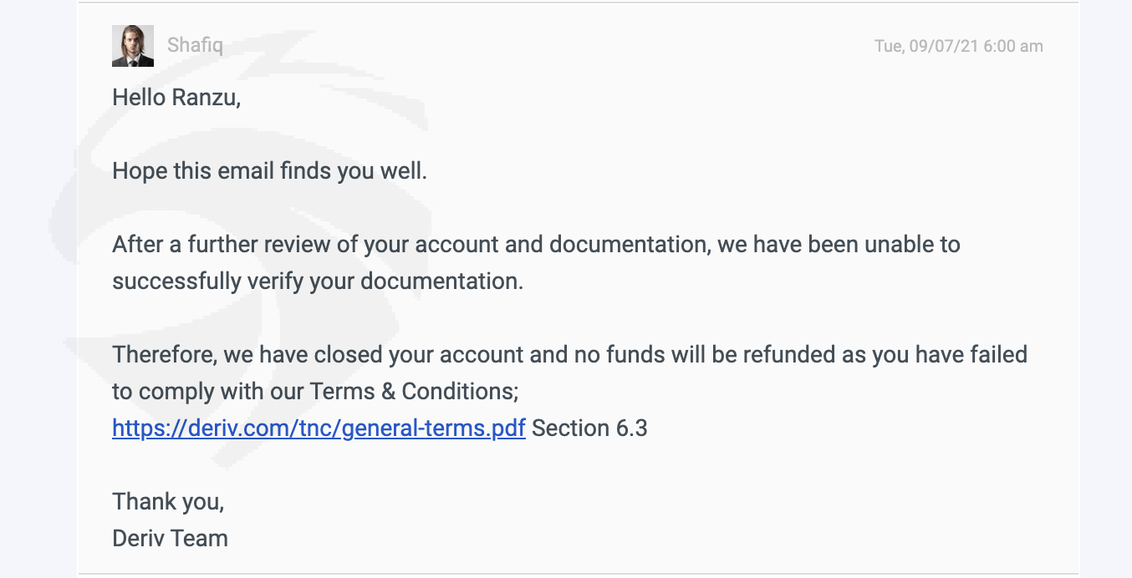Click the "Thank you," closing line
This screenshot has height=578, width=1132.
tap(168, 502)
